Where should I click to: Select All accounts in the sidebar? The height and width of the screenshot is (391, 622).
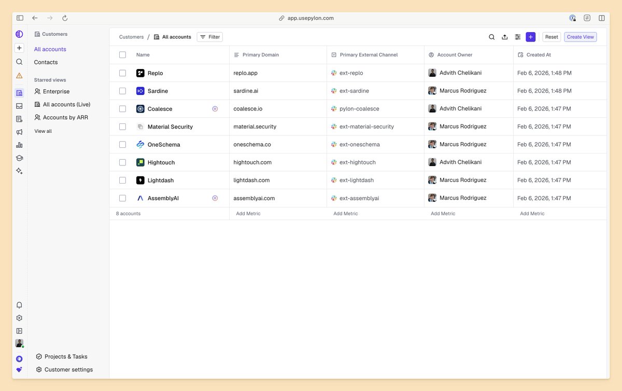(x=50, y=49)
